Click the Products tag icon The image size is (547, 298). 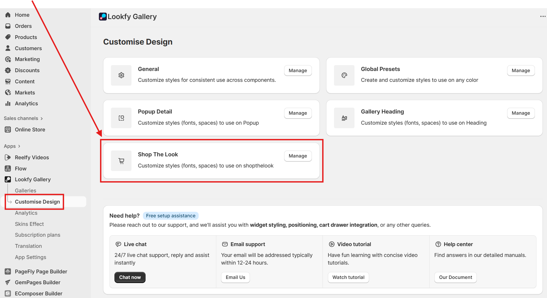tap(8, 37)
